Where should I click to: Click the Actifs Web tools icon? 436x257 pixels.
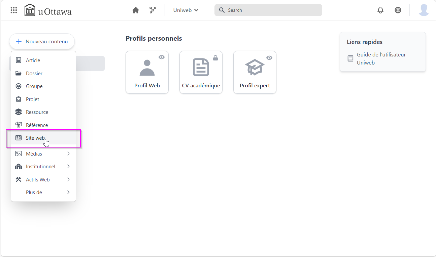[x=19, y=179]
